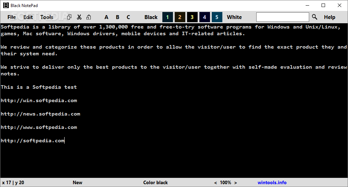Viewport: 348px width, 187px height.
Task: Open the Edit menu
Action: 28,17
